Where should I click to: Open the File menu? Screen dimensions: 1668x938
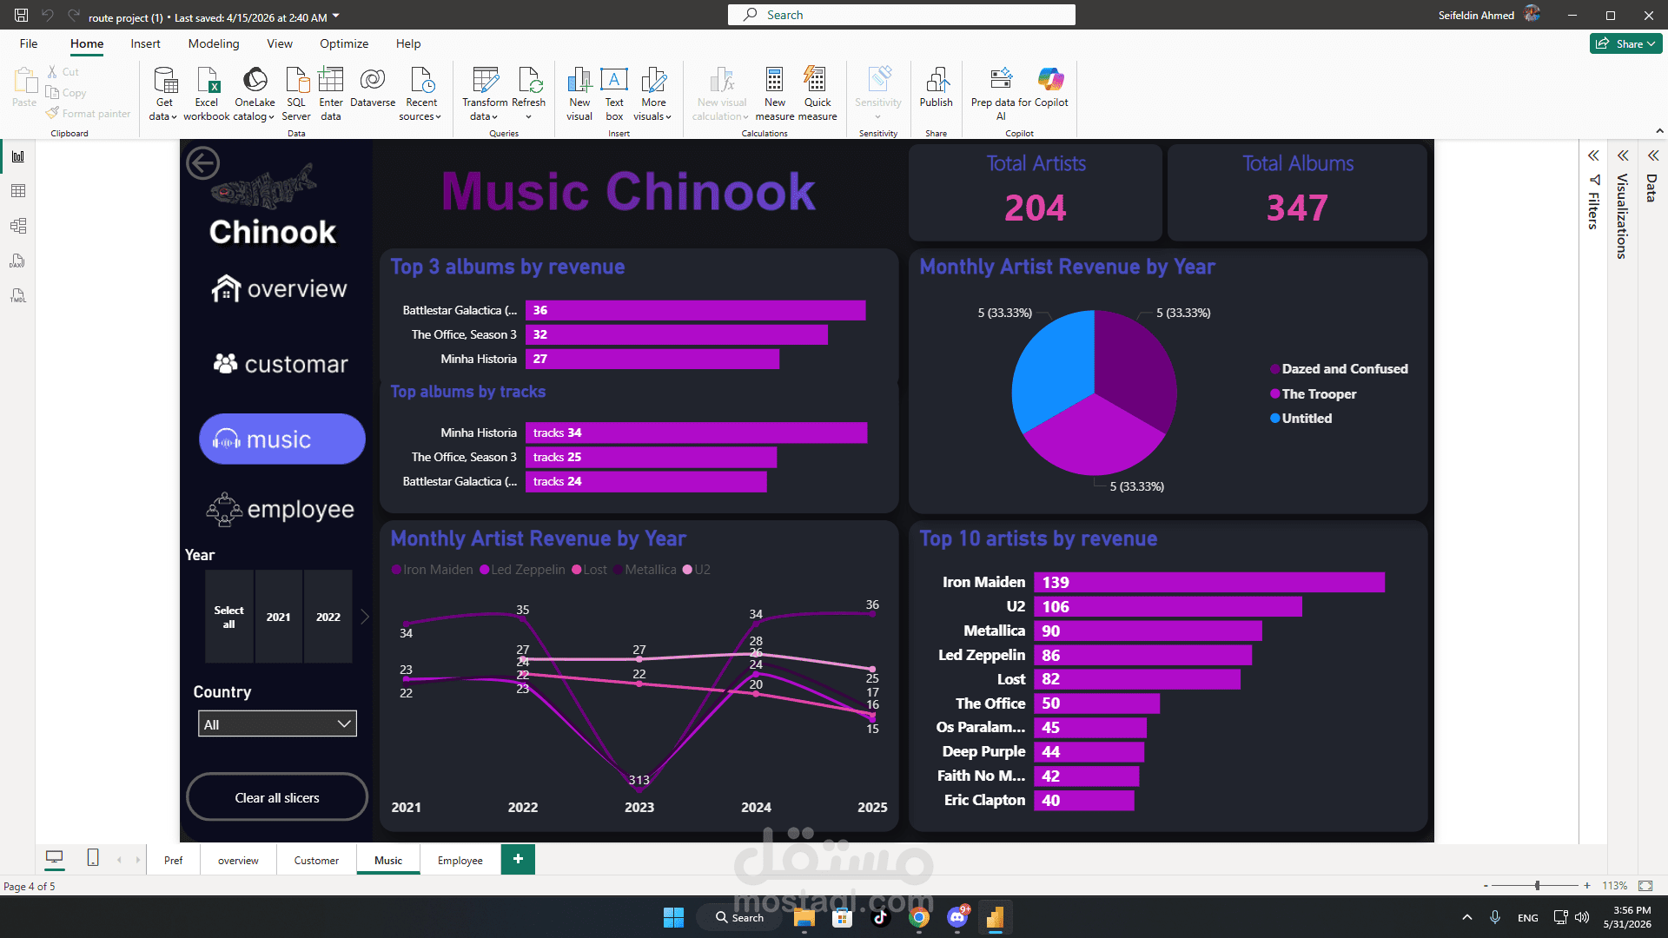click(x=29, y=43)
